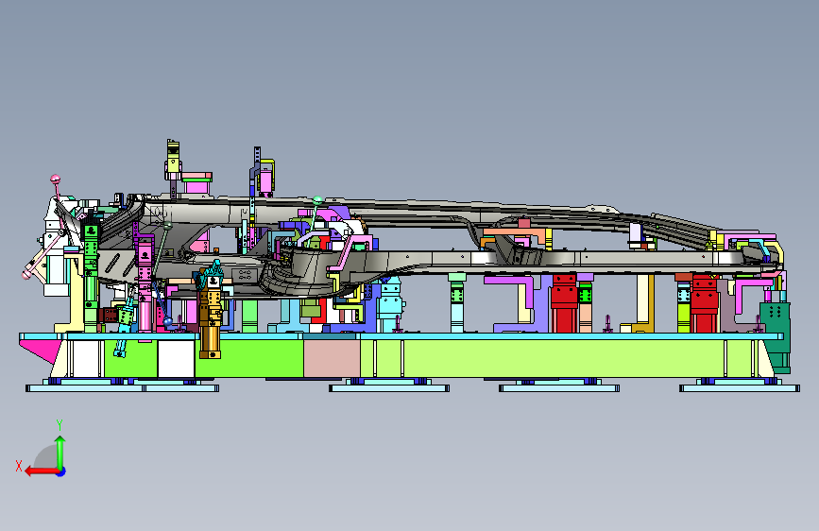This screenshot has width=819, height=531.
Task: Click the 'Y' label on the axis triad
Action: click(60, 425)
